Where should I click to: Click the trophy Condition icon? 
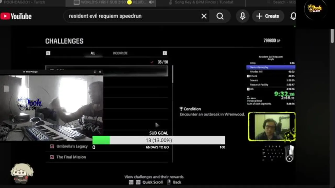point(181,109)
